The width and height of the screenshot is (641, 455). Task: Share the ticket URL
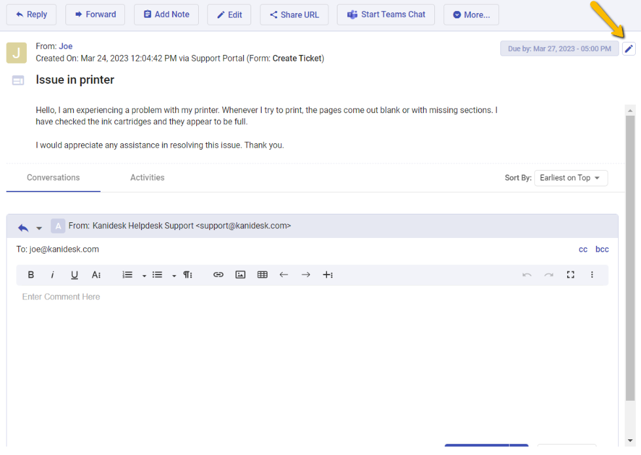[x=294, y=14]
